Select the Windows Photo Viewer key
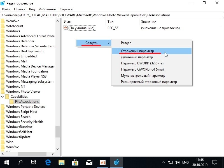Viewport: 224px width, 168px height. (x=23, y=92)
